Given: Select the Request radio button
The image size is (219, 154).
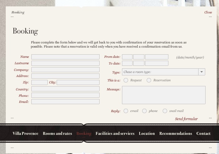Looking at the screenshot, I should pyautogui.click(x=126, y=80).
